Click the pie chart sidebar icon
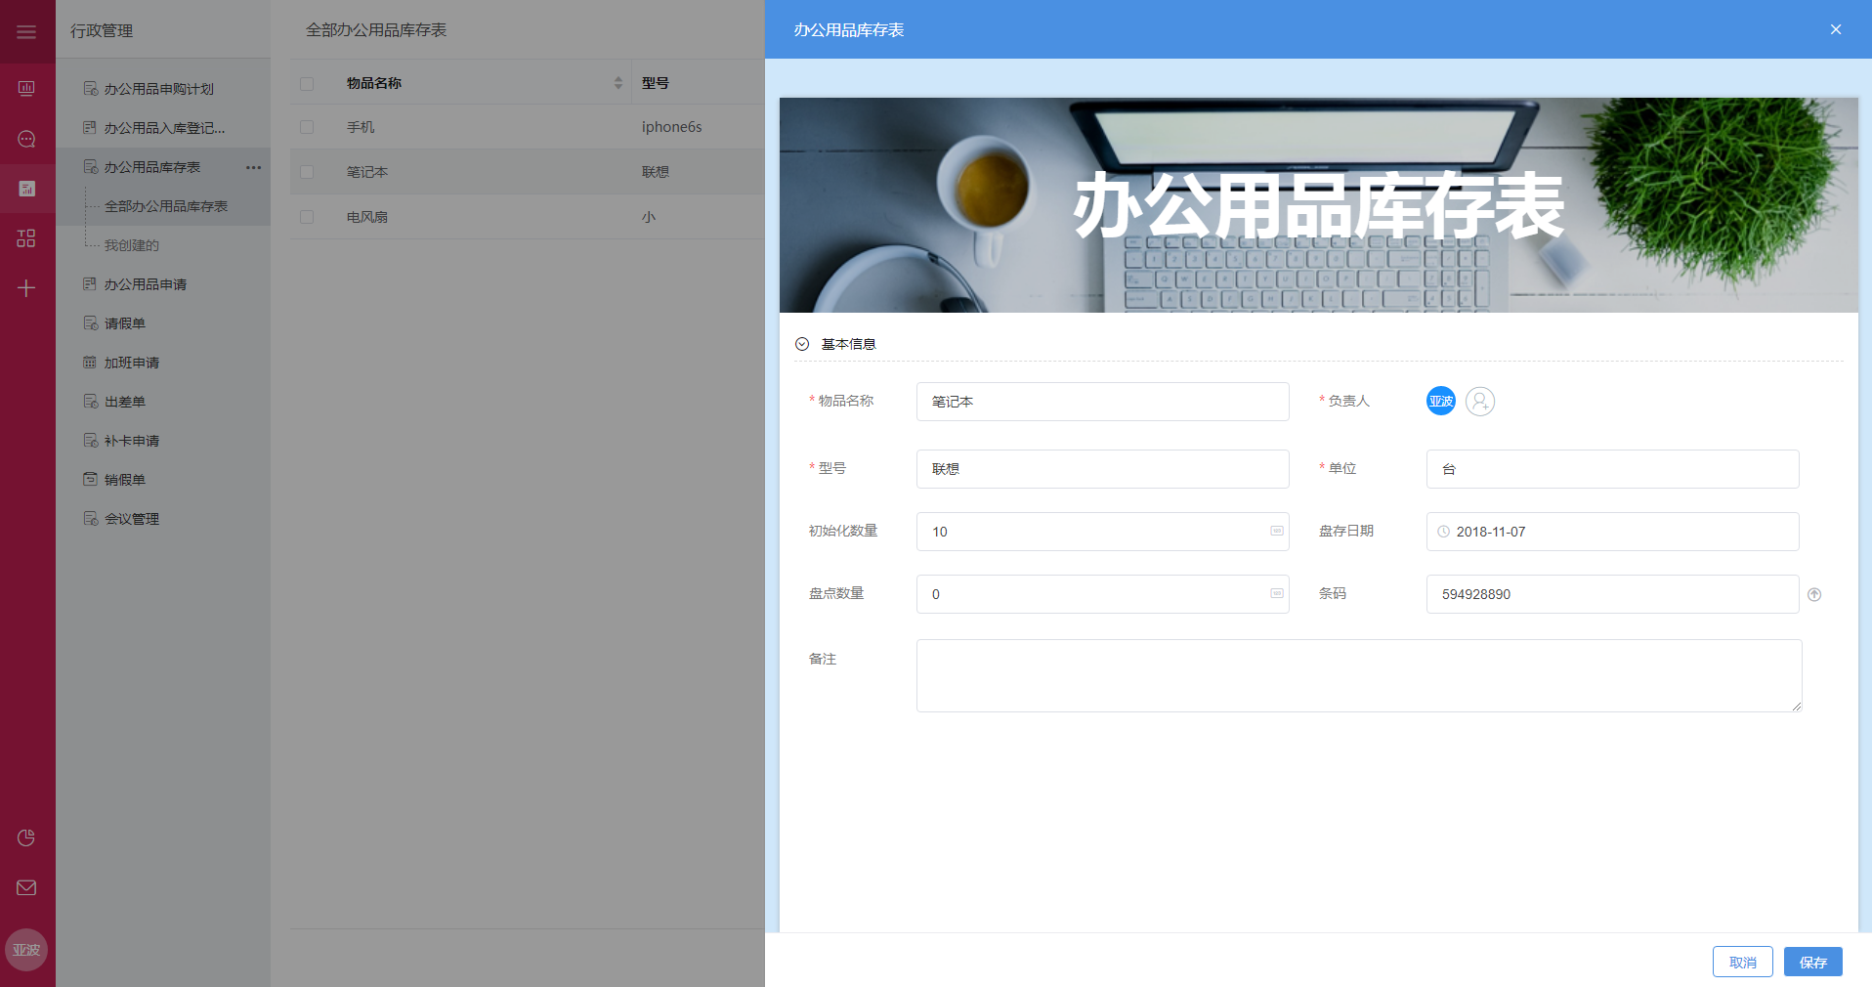Viewport: 1872px width, 987px height. click(x=26, y=837)
